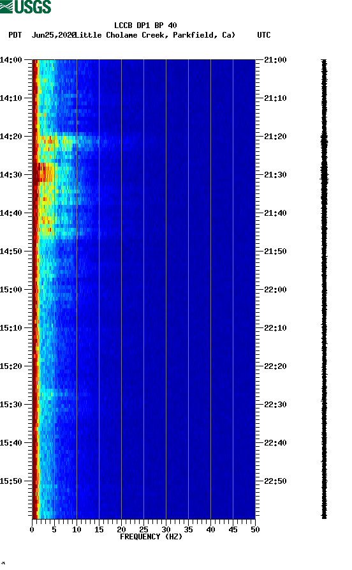
Task: Click the '15' frequency tick label
Action: [x=99, y=529]
